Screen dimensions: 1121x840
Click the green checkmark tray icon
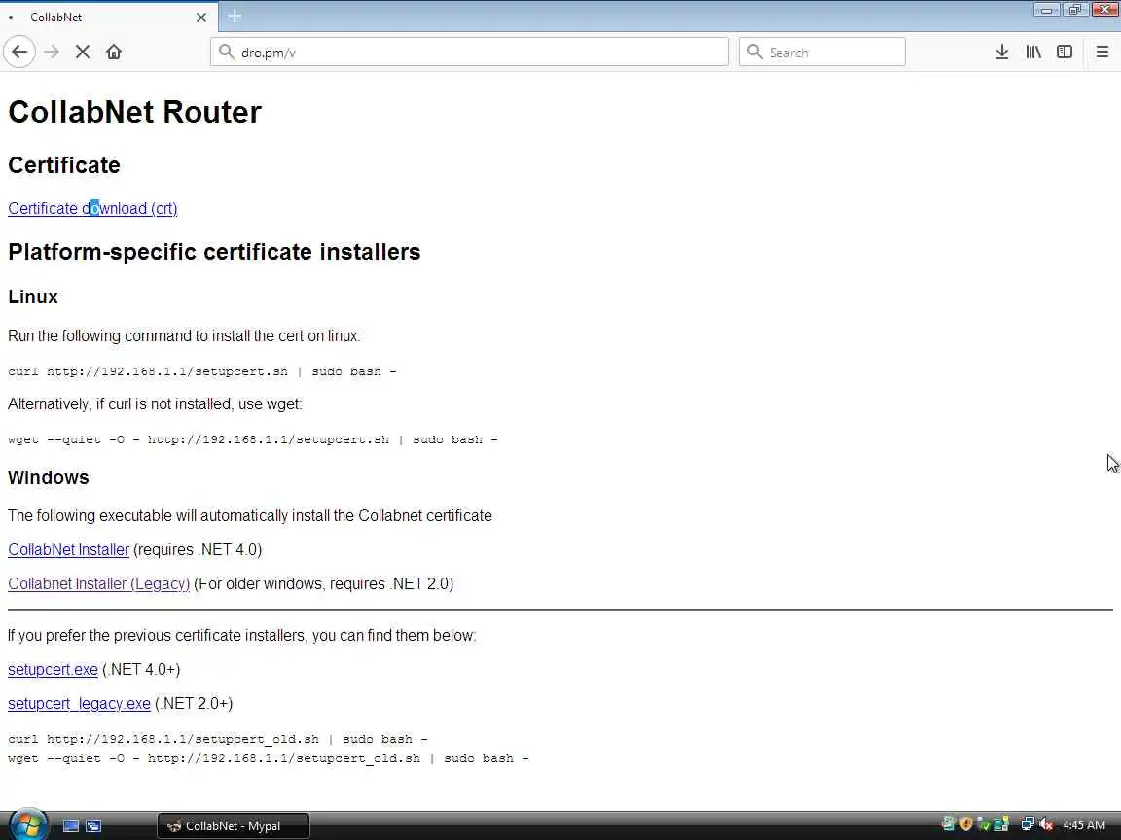(x=983, y=825)
